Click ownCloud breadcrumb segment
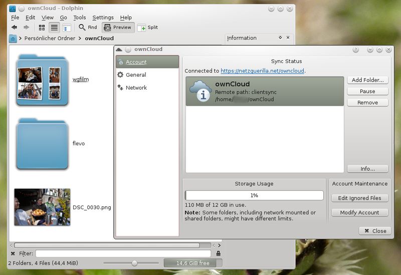This screenshot has width=401, height=275. pos(99,39)
